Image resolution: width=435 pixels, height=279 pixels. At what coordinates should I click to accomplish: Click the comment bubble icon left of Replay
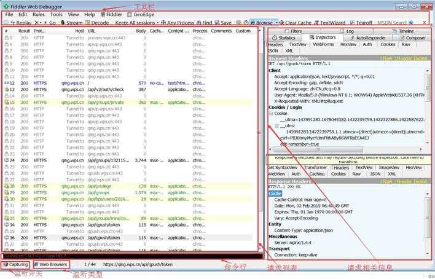[x=6, y=22]
